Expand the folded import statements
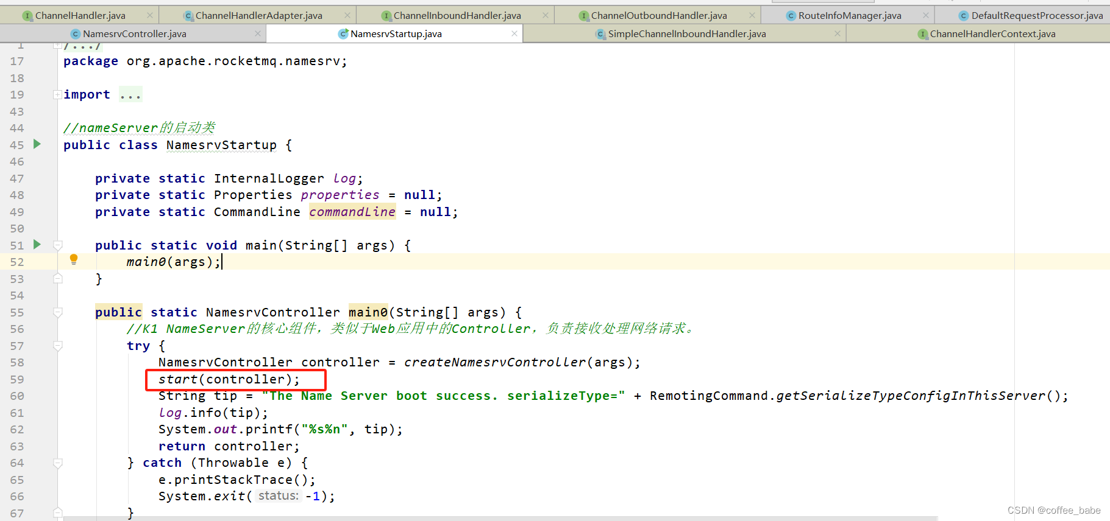The width and height of the screenshot is (1110, 521). 57,94
